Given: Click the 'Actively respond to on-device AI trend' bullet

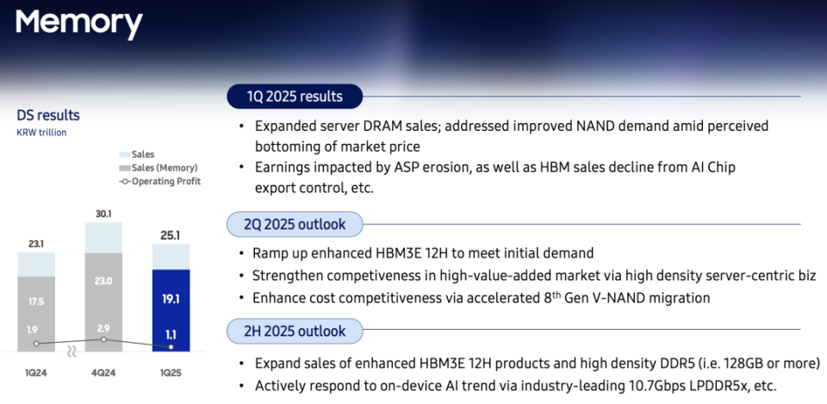Looking at the screenshot, I should tap(508, 386).
